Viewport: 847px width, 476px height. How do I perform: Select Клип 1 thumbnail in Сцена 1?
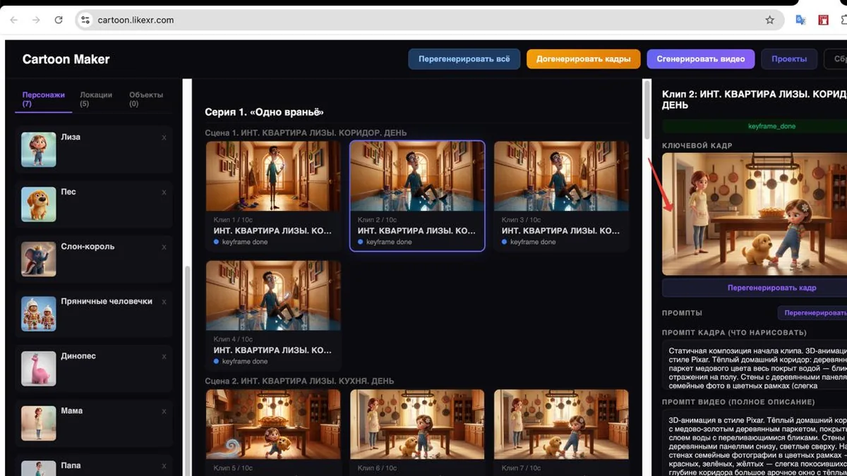pos(273,176)
